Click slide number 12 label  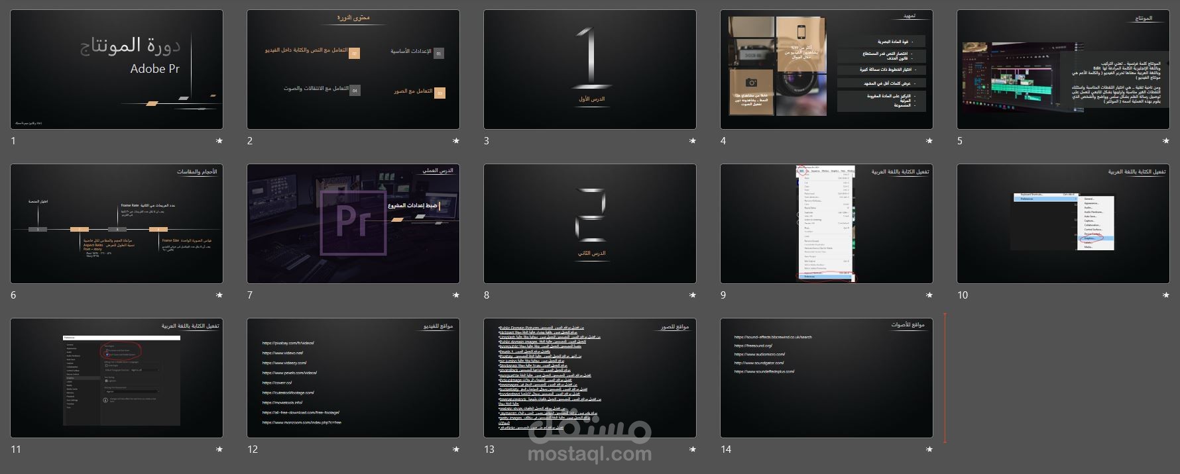[253, 450]
